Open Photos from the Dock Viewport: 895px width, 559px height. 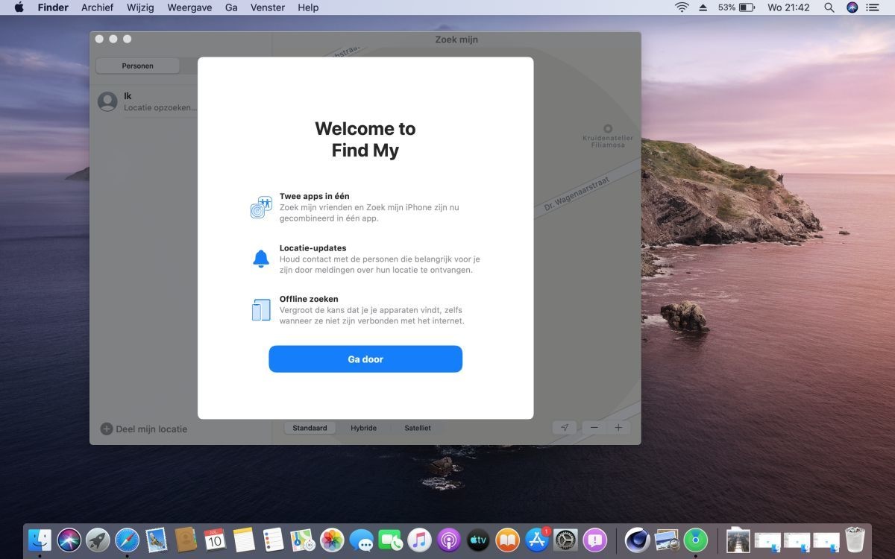(332, 540)
